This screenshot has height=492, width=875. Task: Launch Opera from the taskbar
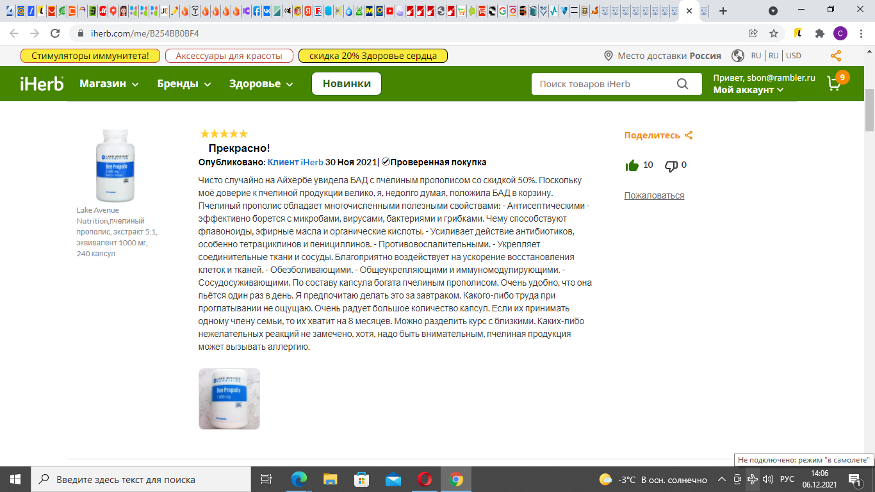[x=424, y=479]
